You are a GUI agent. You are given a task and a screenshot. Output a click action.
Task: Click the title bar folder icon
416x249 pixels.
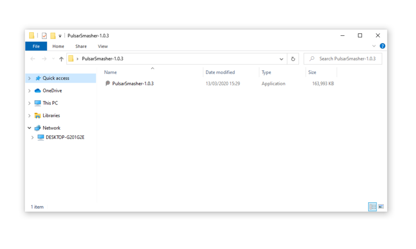32,35
